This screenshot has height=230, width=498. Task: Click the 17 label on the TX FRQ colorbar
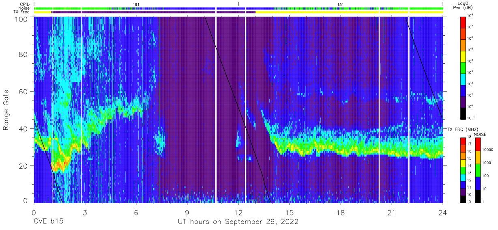tap(469, 144)
